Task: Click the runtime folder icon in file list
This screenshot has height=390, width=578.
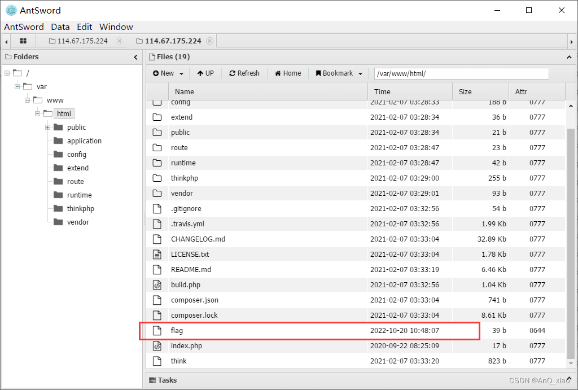Action: [157, 163]
